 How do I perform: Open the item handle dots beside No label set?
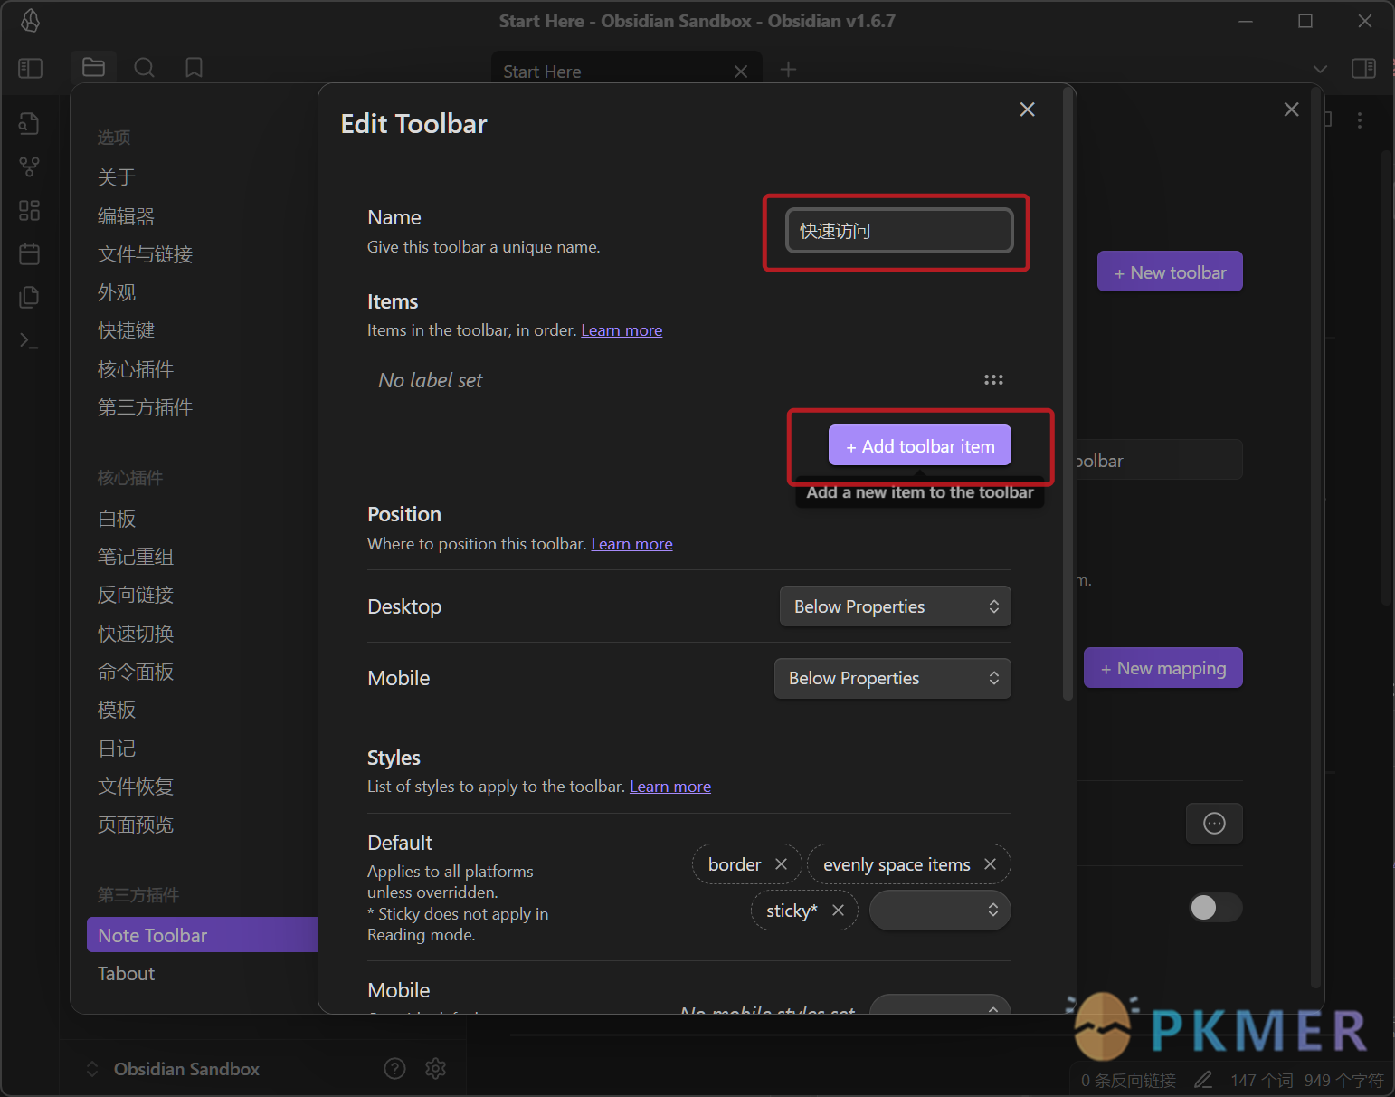pyautogui.click(x=993, y=380)
